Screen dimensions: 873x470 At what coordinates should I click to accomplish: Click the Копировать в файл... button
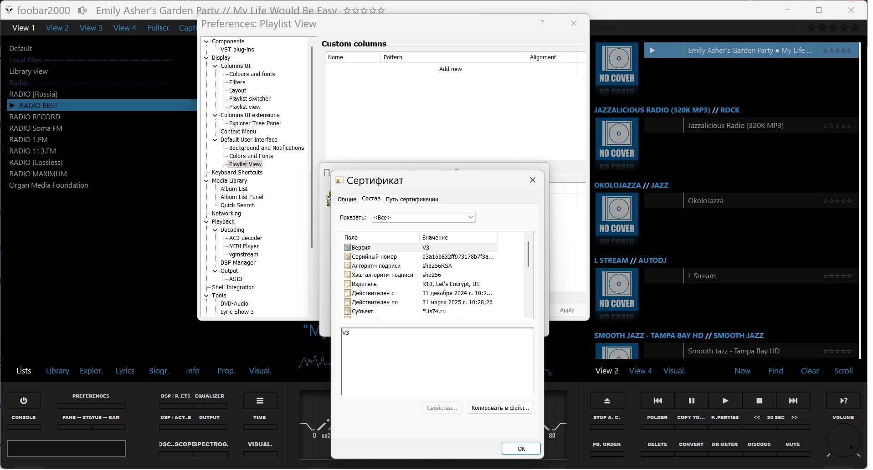click(500, 408)
